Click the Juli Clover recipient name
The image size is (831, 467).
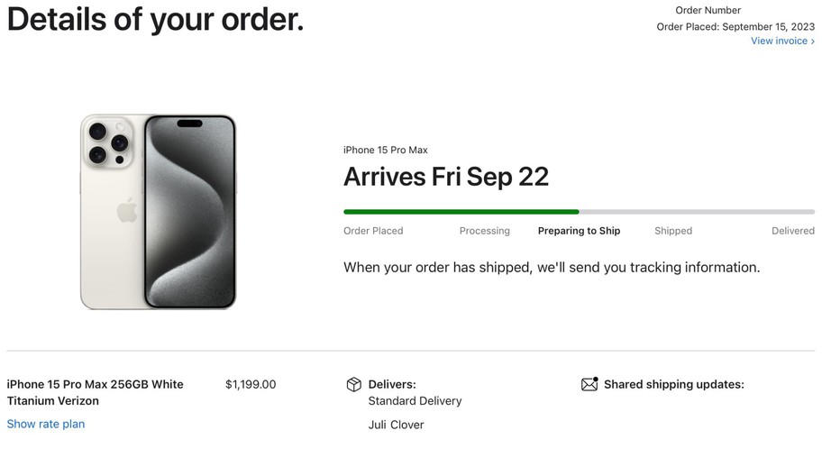(396, 425)
